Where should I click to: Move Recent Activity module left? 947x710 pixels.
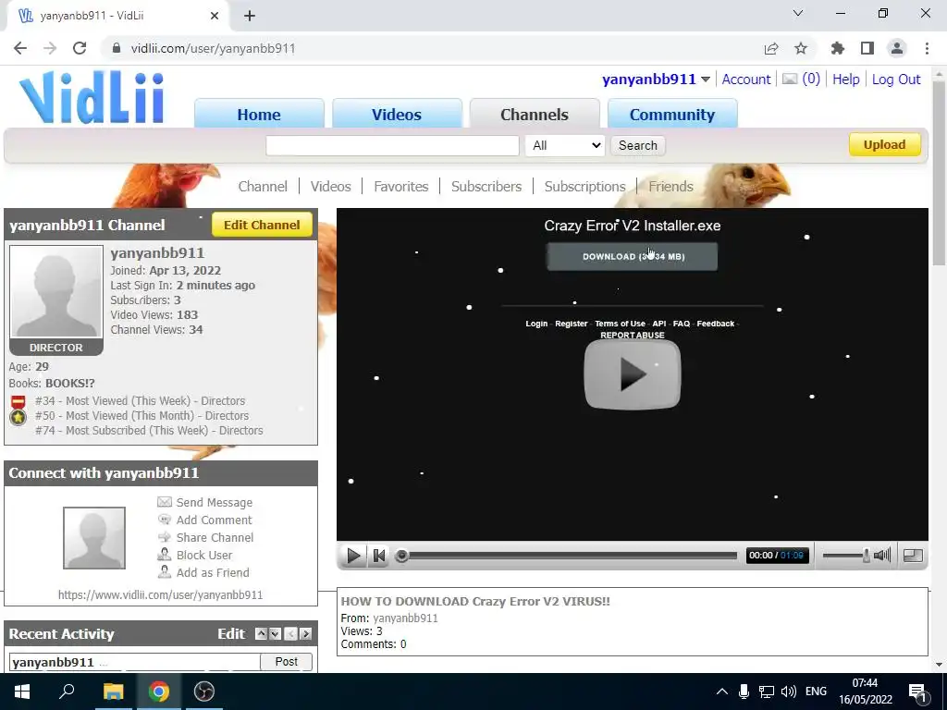pyautogui.click(x=290, y=634)
